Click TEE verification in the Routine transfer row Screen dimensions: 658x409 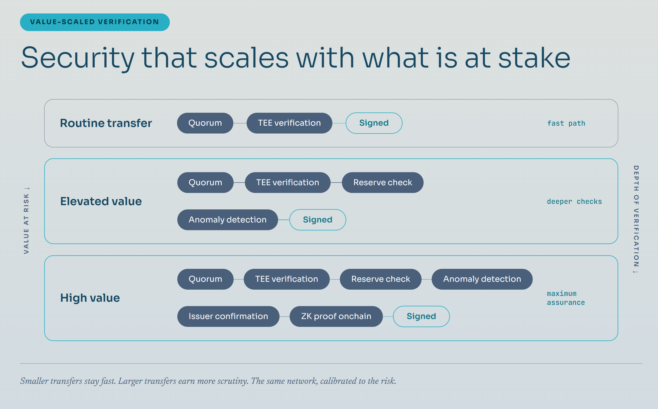pos(289,123)
